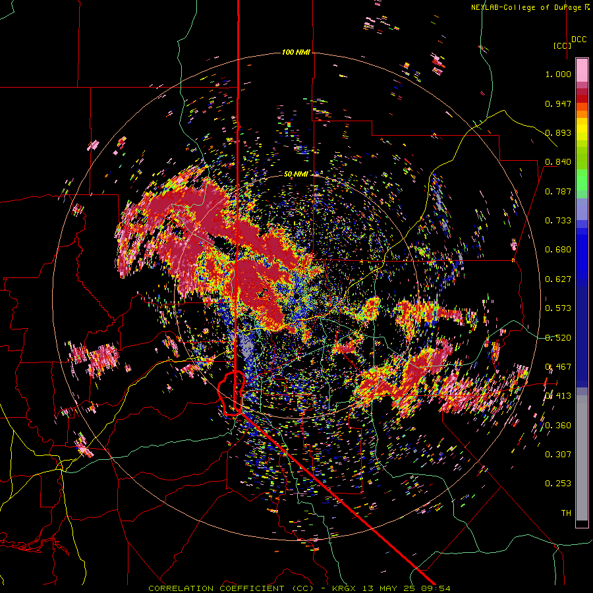This screenshot has width=593, height=593.
Task: Click the pink top segment of color bar
Action: (582, 70)
